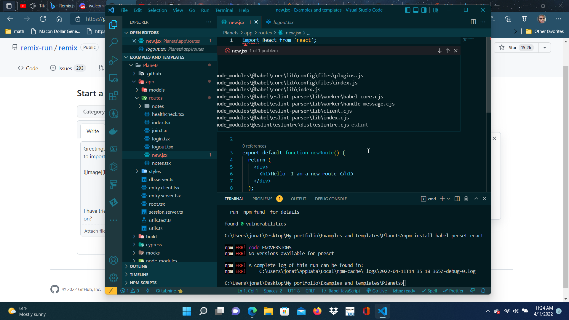This screenshot has width=569, height=320.
Task: Expand the NPM Scripts section
Action: [x=170, y=283]
